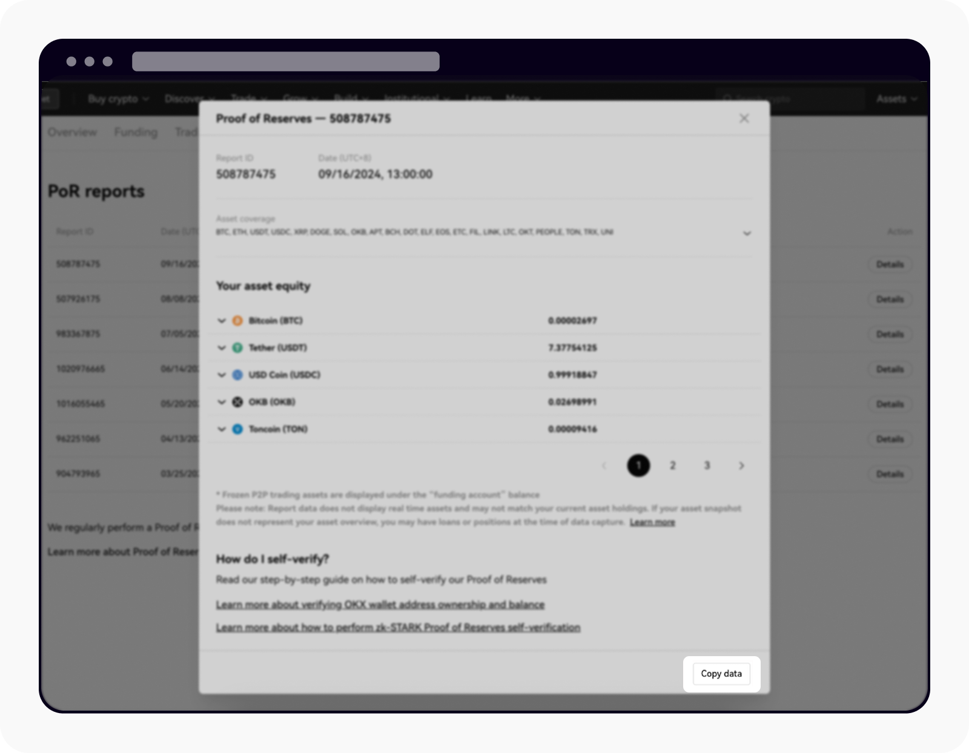Screen dimensions: 969x753
Task: Open OKX wallet address ownership verification link
Action: coord(380,605)
